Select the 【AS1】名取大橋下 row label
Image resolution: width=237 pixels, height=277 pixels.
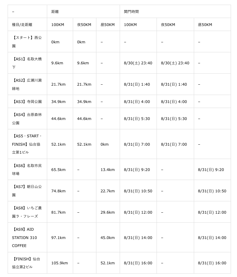click(x=27, y=63)
